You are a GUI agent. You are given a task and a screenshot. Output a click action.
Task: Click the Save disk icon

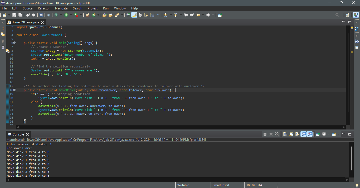(14, 15)
